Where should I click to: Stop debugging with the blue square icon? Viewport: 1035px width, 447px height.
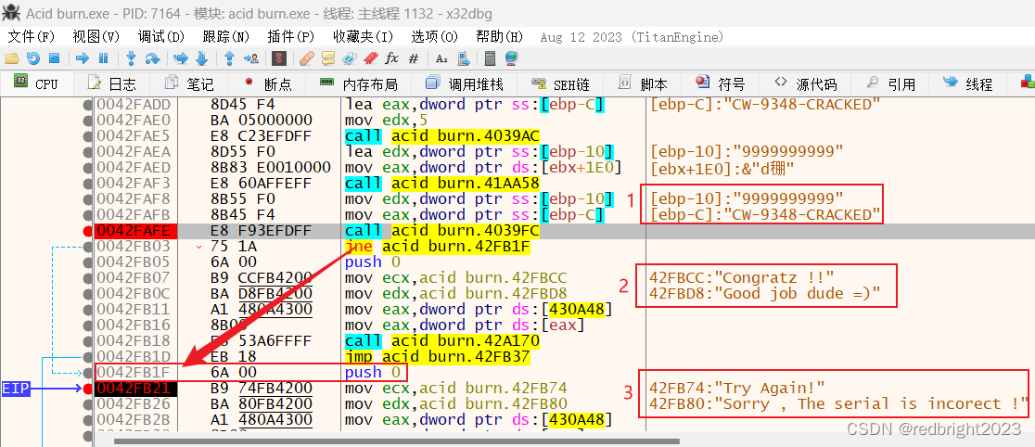54,58
